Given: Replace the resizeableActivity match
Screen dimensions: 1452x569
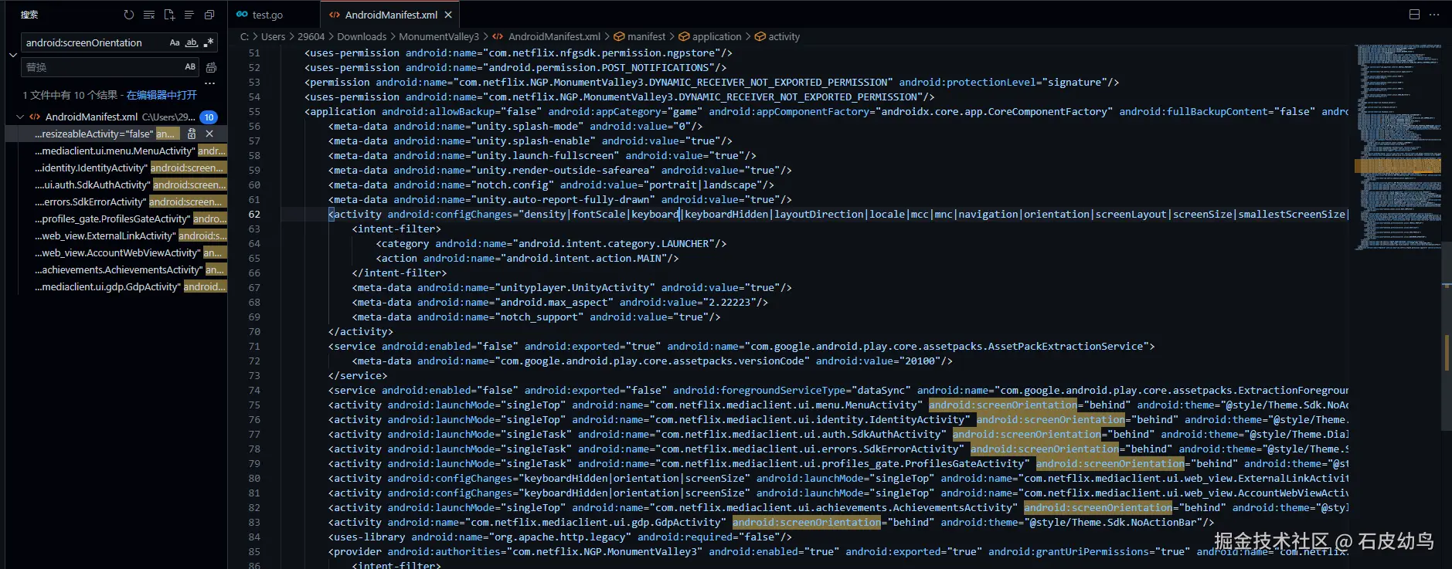Looking at the screenshot, I should [x=192, y=134].
